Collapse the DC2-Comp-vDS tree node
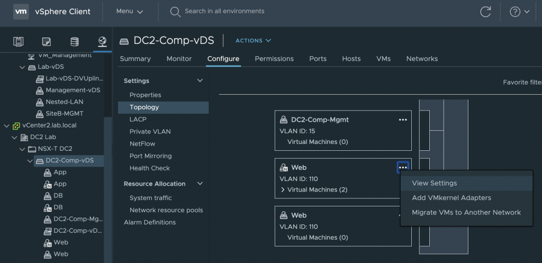Image resolution: width=542 pixels, height=263 pixels. click(x=30, y=161)
